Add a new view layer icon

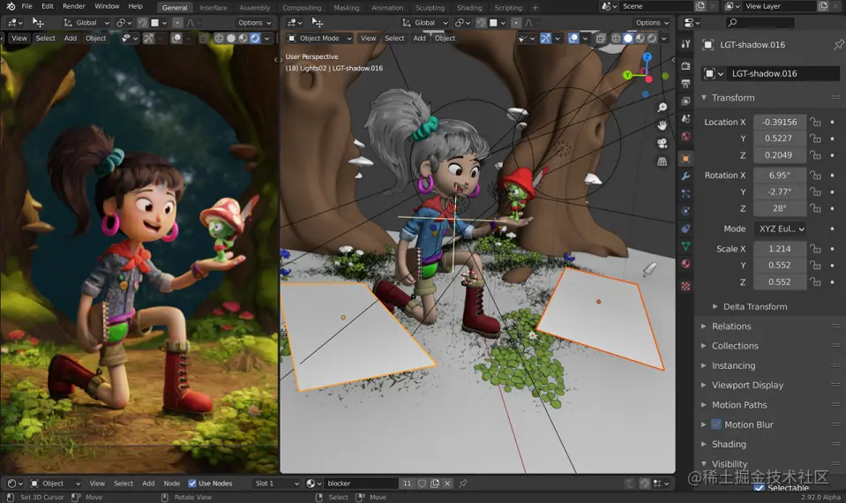[823, 6]
